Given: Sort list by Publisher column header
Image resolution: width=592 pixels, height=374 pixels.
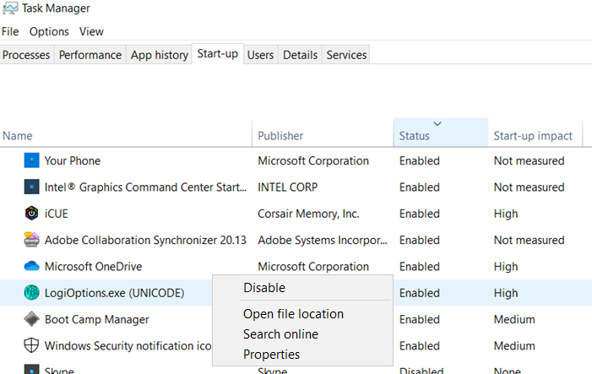Looking at the screenshot, I should [280, 136].
